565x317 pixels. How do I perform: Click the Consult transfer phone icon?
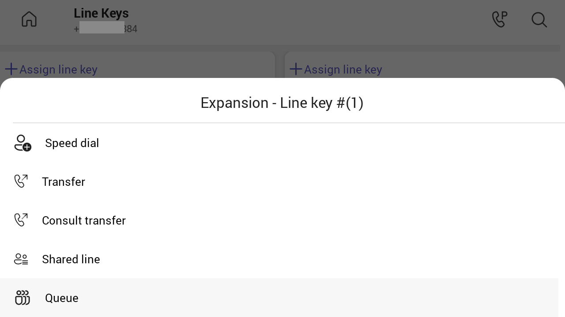(21, 220)
